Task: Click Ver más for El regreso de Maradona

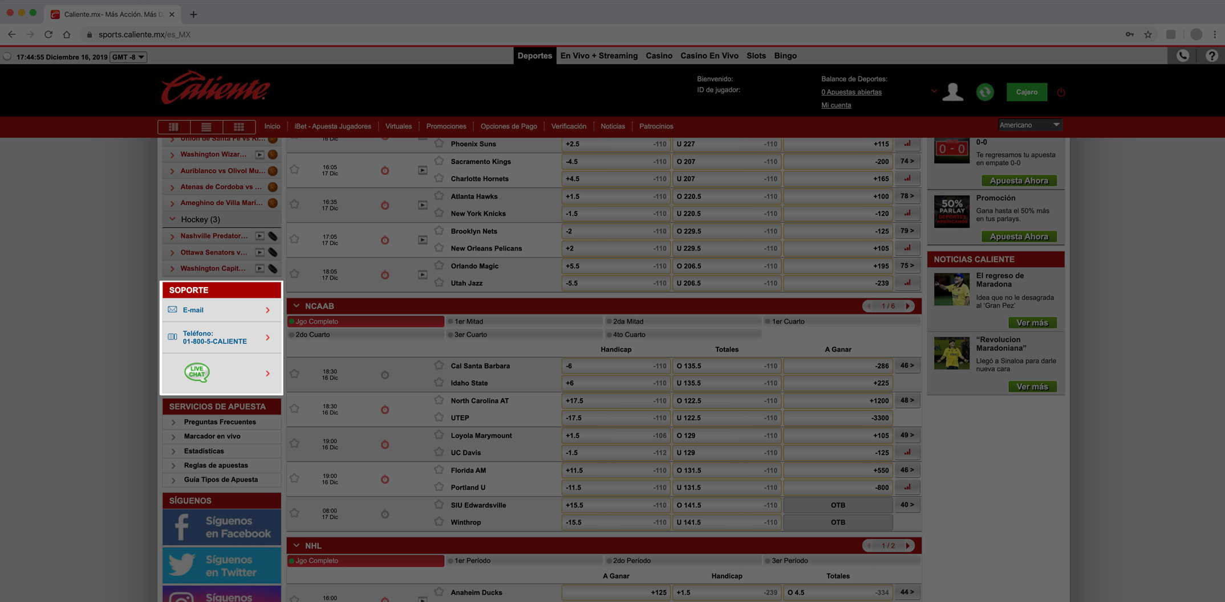Action: tap(1032, 322)
